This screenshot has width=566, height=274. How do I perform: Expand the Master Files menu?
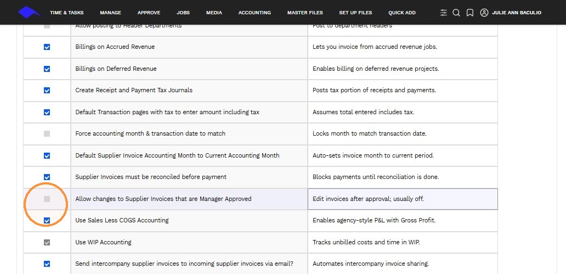[x=305, y=13]
